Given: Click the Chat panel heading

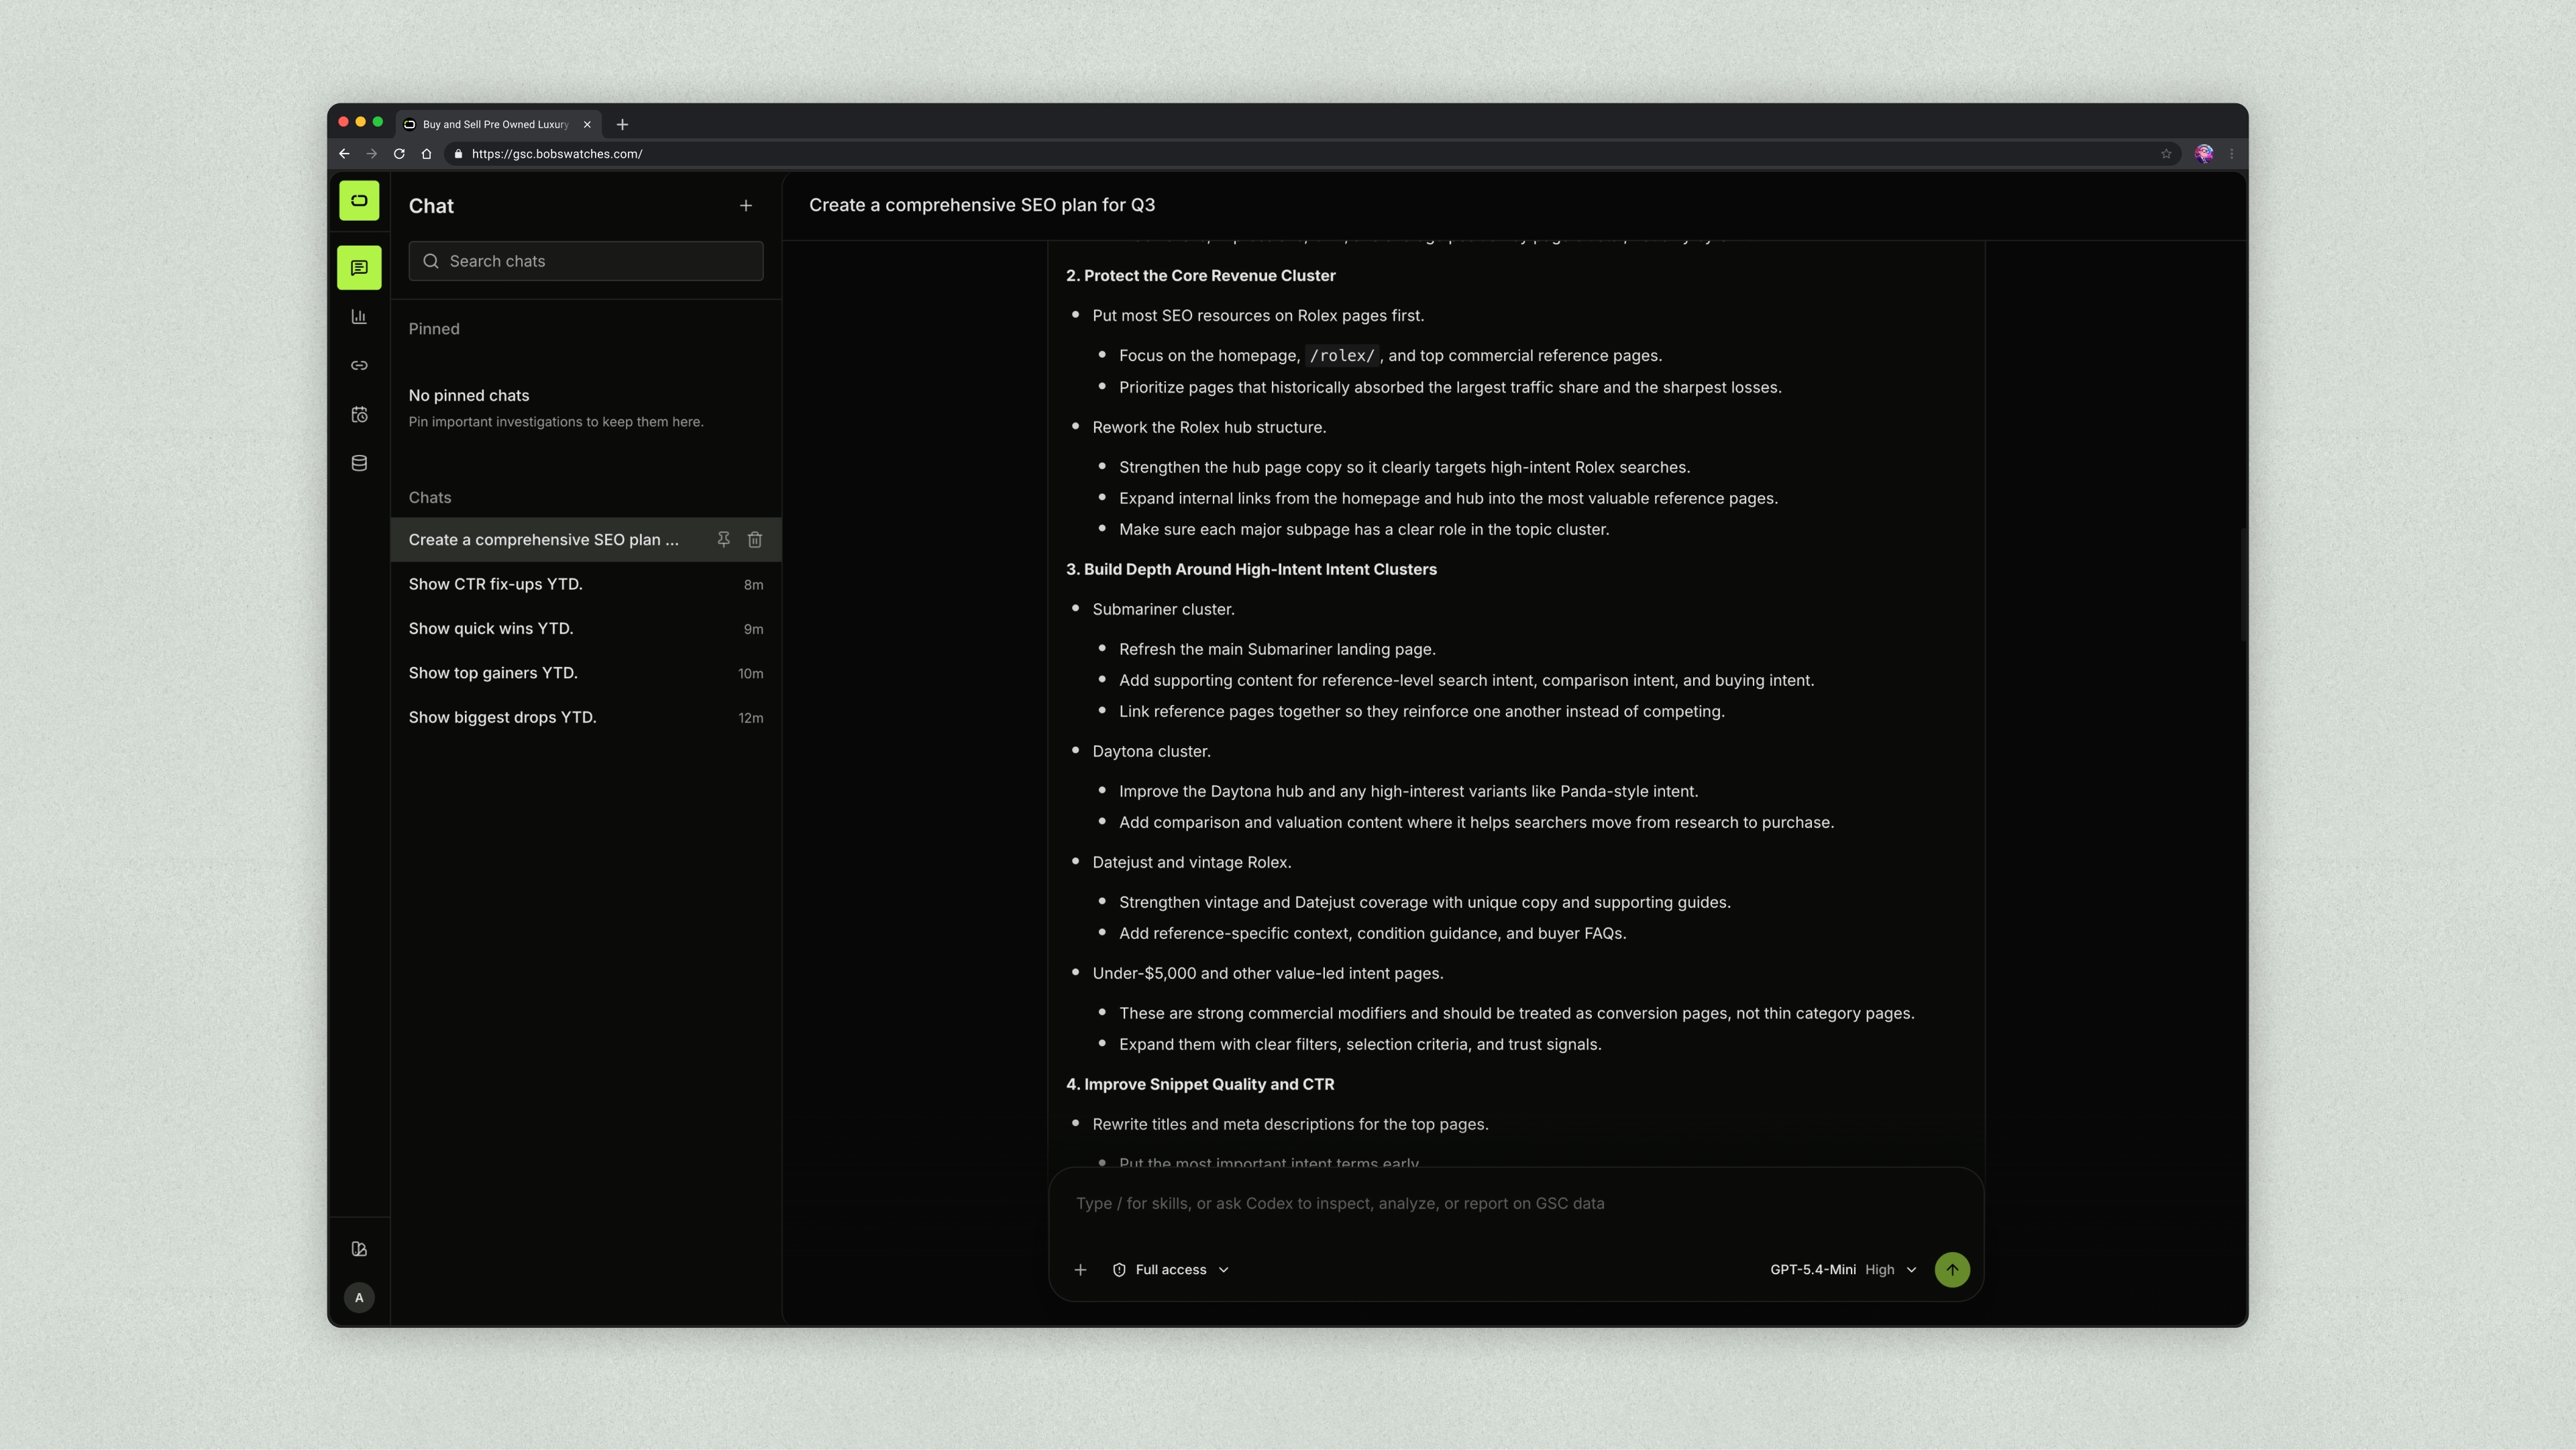Looking at the screenshot, I should [x=431, y=206].
